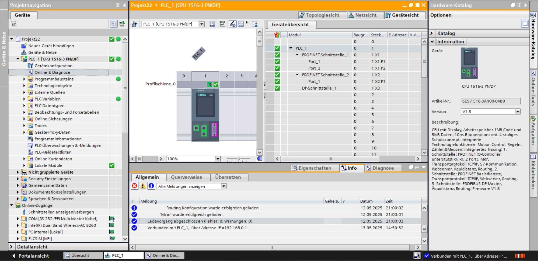Click the Übersicht taskbar button

tap(83, 255)
